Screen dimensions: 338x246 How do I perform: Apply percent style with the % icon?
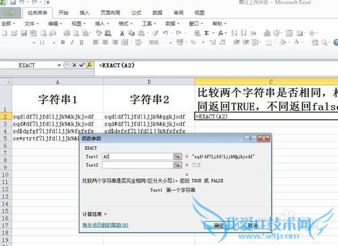193,42
